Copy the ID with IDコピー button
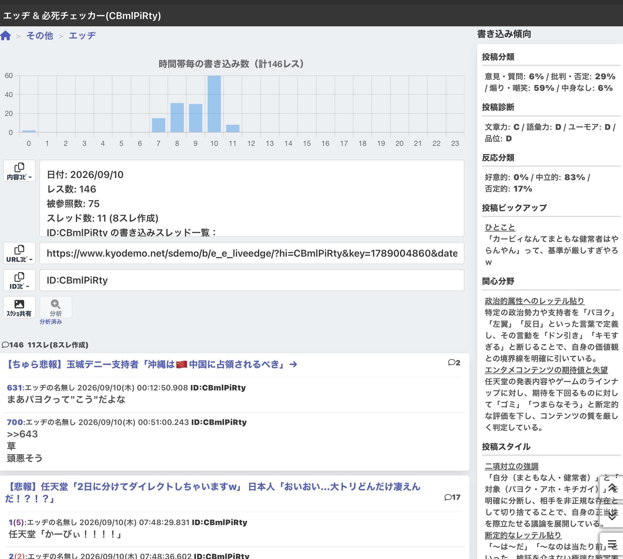This screenshot has height=559, width=623. click(x=19, y=280)
